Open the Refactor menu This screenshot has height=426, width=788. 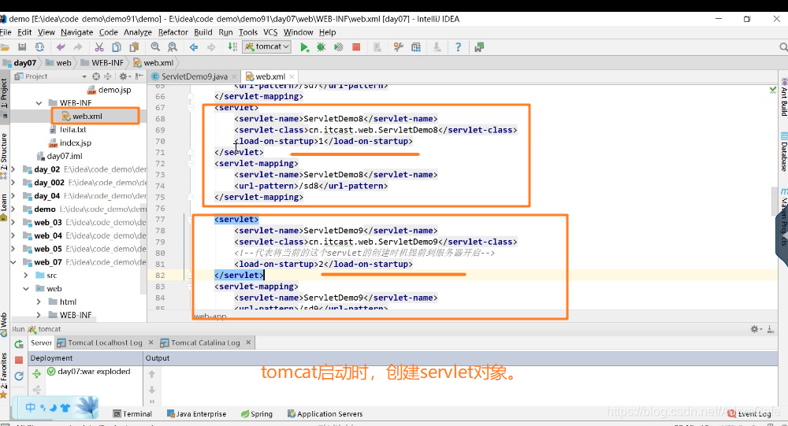coord(173,32)
